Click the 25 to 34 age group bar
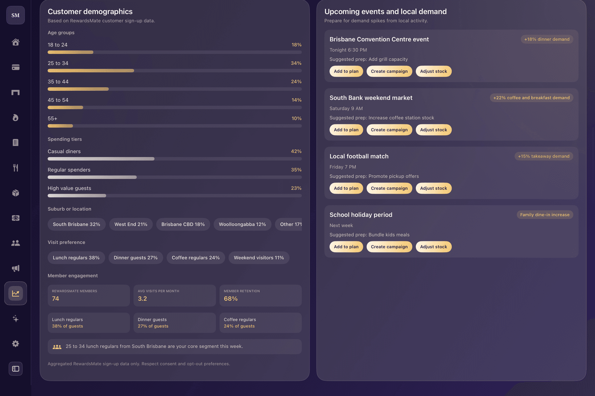The height and width of the screenshot is (396, 595). coord(175,71)
